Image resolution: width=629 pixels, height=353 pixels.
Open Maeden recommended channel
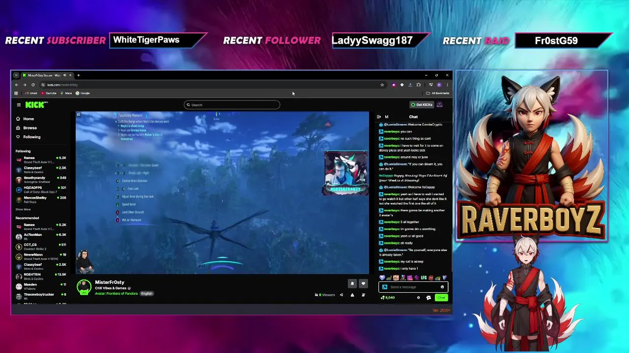pyautogui.click(x=41, y=286)
